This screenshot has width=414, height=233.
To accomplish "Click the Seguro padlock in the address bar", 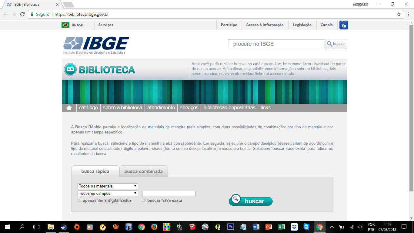I will 32,14.
